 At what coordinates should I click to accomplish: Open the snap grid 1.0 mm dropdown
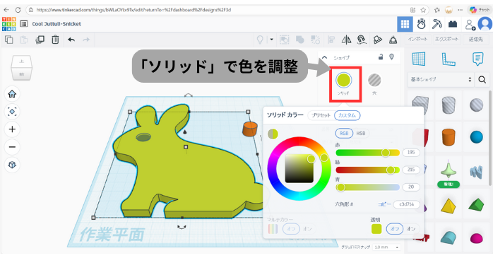(x=386, y=247)
